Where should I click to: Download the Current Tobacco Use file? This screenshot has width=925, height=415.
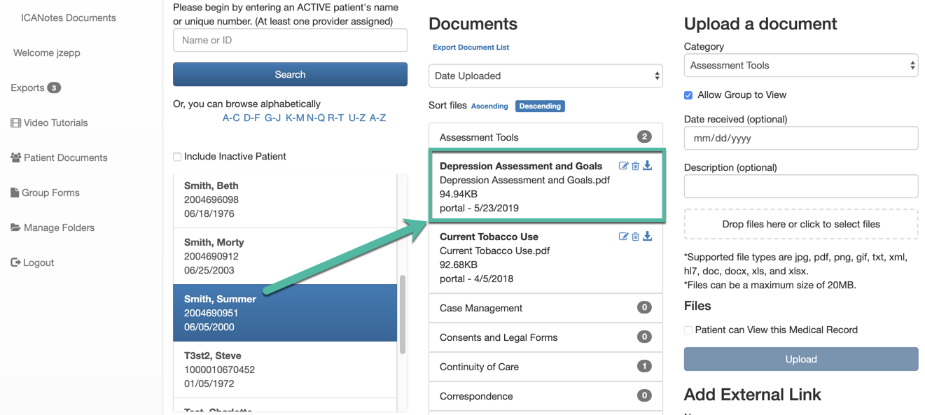pos(647,237)
